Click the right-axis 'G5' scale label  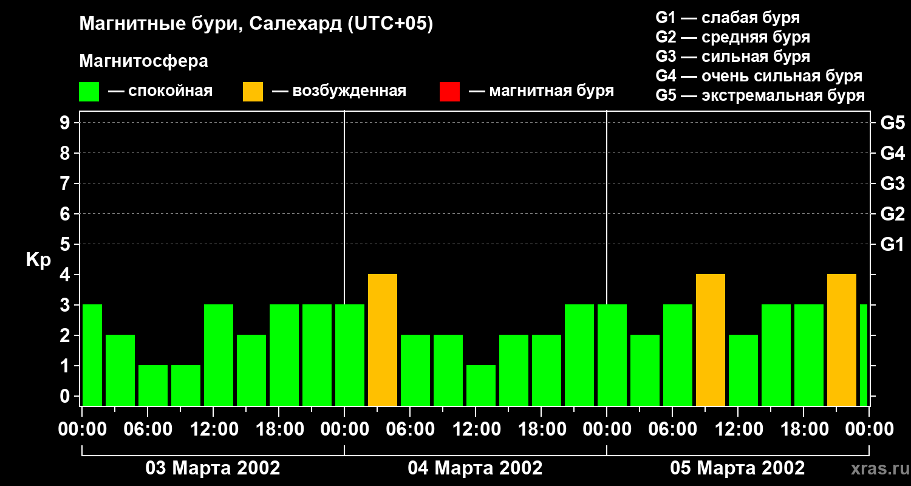point(892,123)
